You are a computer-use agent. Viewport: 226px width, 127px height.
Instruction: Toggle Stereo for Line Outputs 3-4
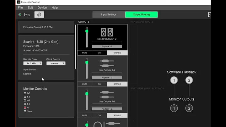(x=117, y=84)
